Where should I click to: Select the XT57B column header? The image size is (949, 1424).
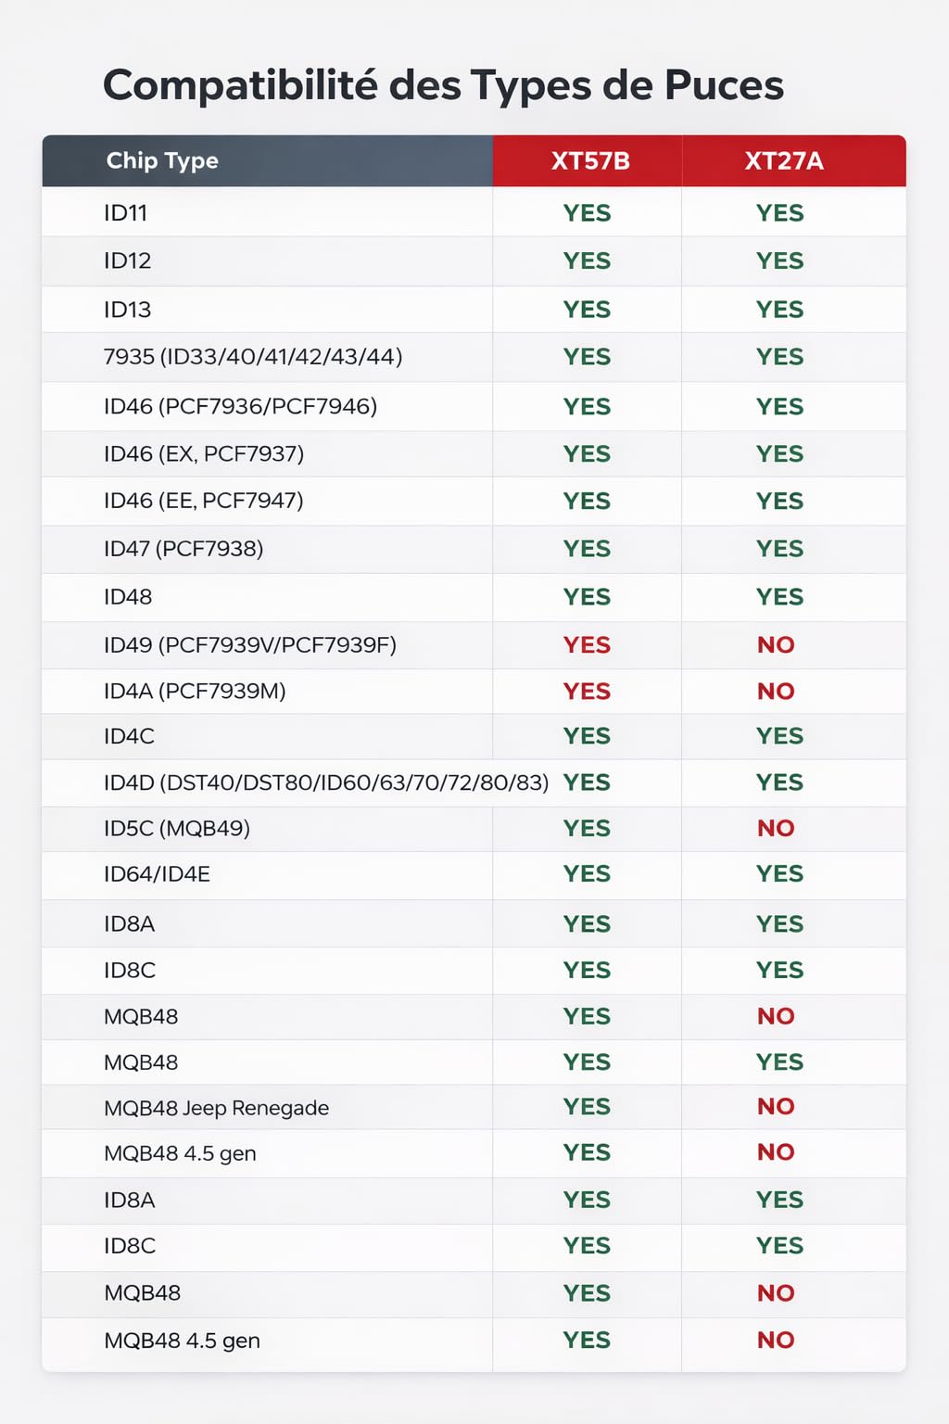(x=590, y=160)
